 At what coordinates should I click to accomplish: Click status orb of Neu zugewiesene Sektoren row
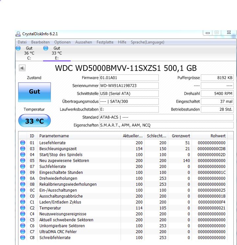click(x=23, y=160)
